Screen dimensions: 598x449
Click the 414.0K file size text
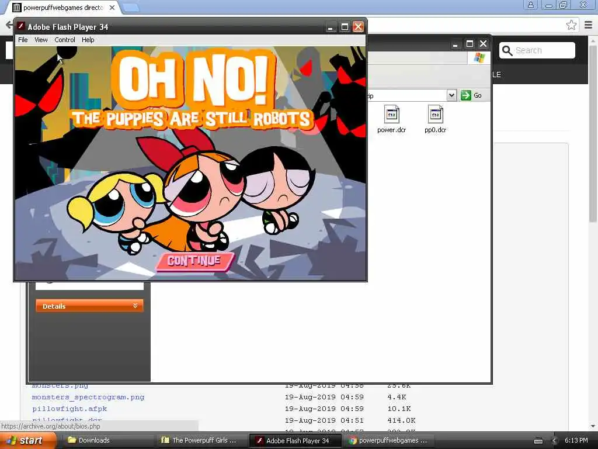(401, 420)
